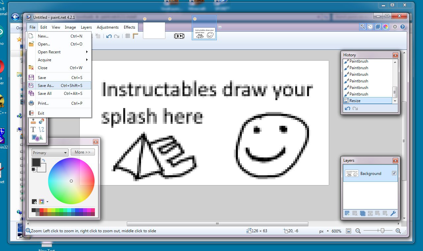Viewport: 423px width, 251px height.
Task: Choose Close from the File menu
Action: pyautogui.click(x=59, y=68)
